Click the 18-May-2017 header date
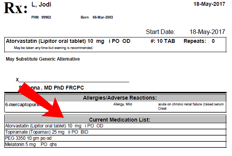The width and height of the screenshot is (232, 156). point(209,4)
